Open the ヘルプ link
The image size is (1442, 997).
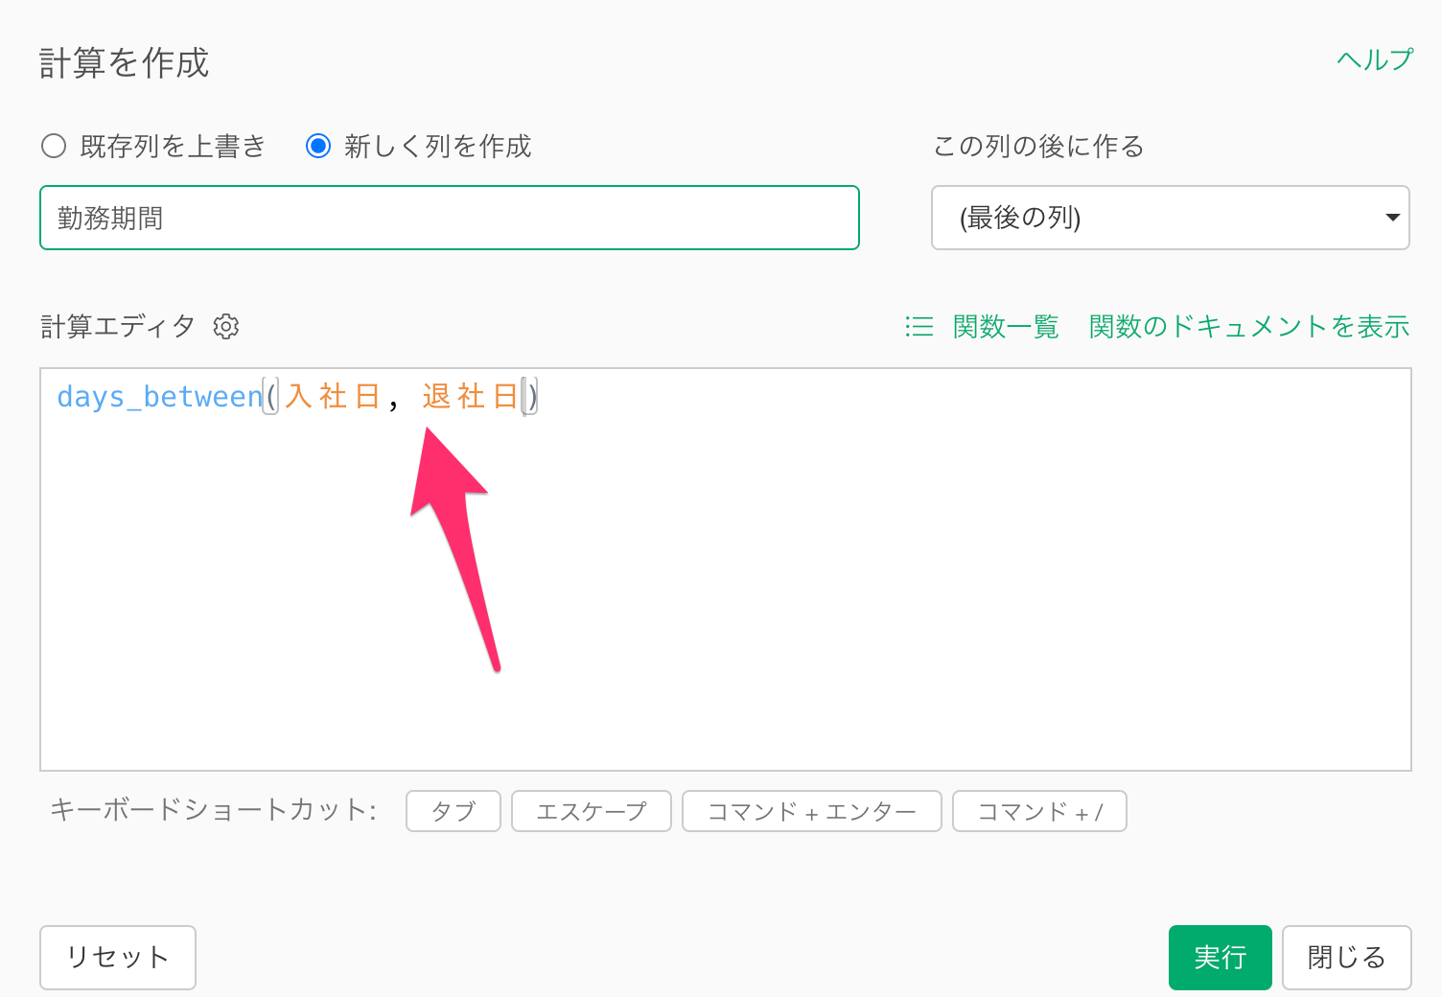tap(1375, 59)
